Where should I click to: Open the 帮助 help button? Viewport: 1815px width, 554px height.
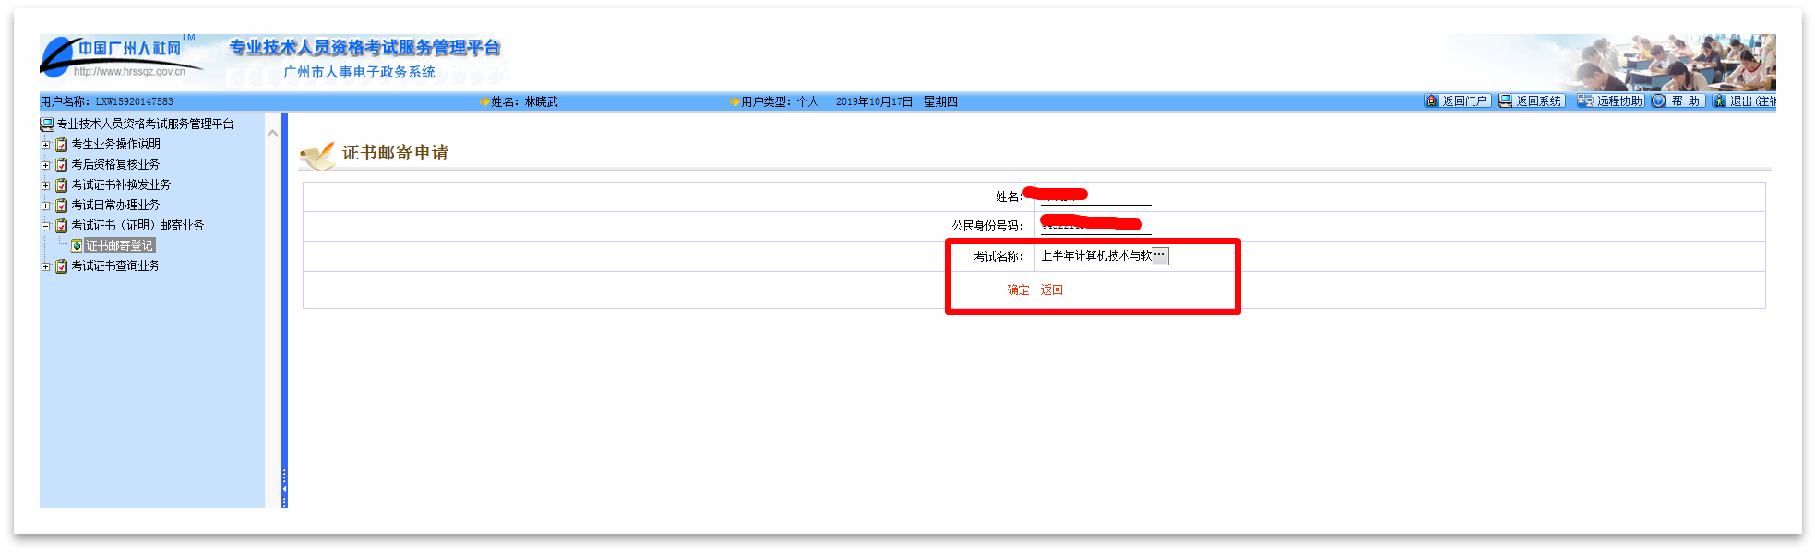tap(1677, 101)
